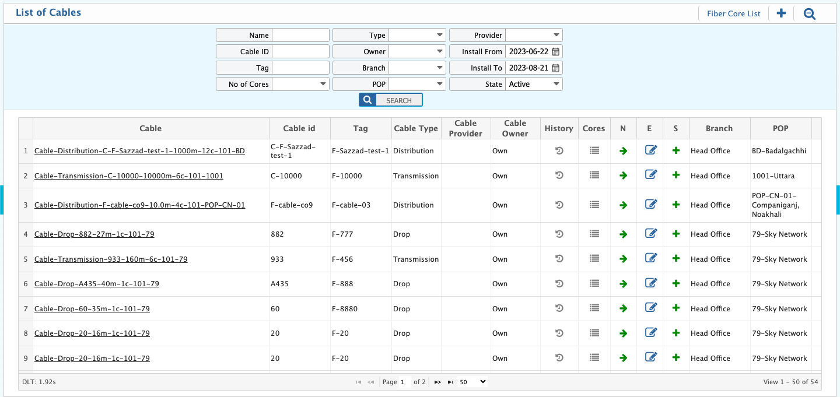Open Install From calendar picker

(x=555, y=51)
